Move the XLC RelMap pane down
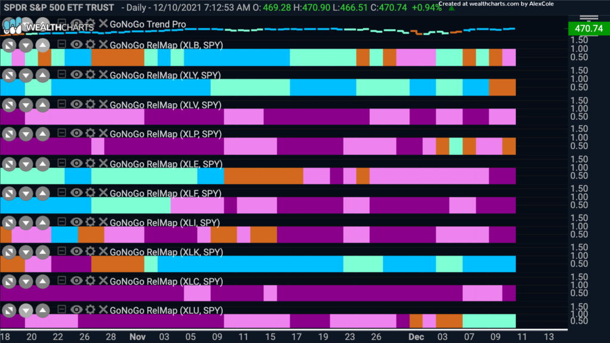This screenshot has width=610, height=343. tap(26, 281)
